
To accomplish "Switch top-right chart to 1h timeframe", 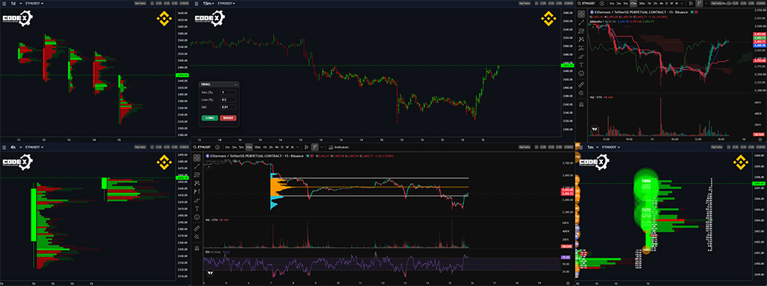I will click(649, 3).
